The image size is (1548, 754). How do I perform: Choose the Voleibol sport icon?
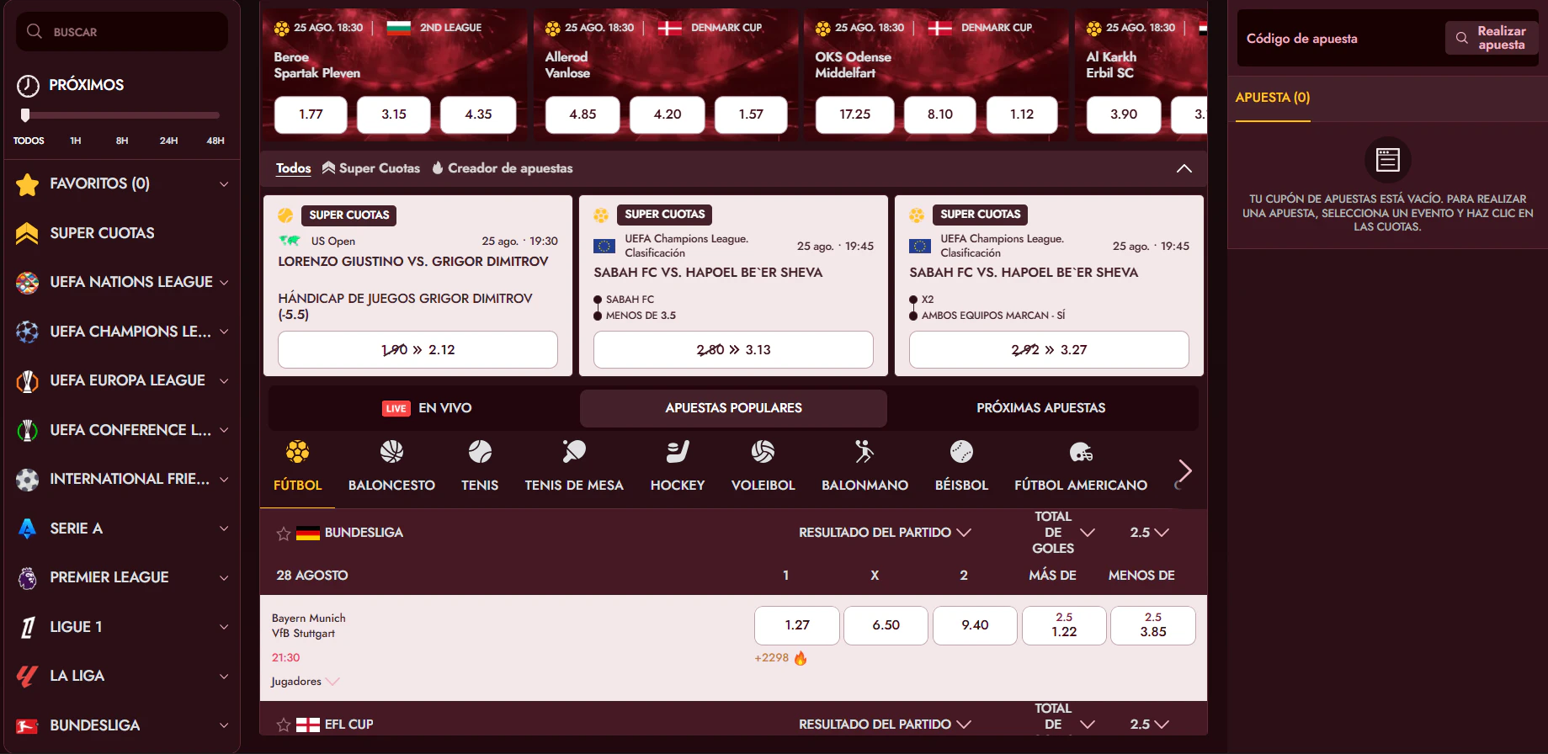click(x=763, y=452)
